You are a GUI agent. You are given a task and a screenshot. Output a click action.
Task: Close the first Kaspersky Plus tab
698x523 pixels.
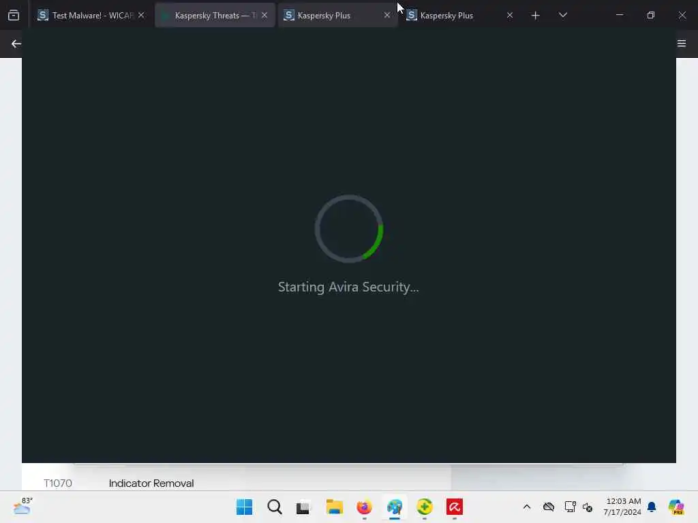(387, 15)
